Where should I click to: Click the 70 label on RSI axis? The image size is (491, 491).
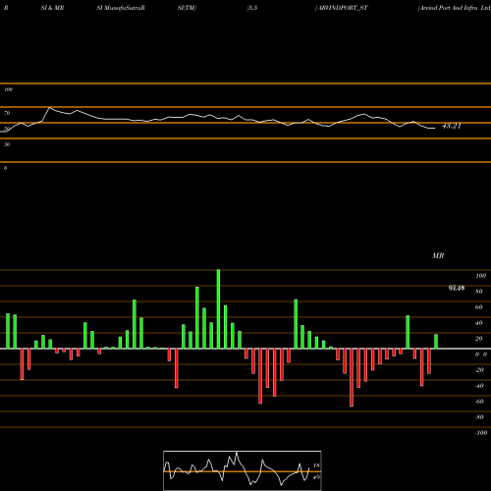pyautogui.click(x=7, y=113)
